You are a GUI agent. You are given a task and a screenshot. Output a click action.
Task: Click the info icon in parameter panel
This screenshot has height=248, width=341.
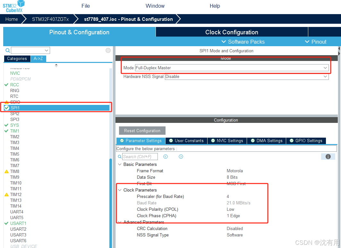click(x=328, y=157)
